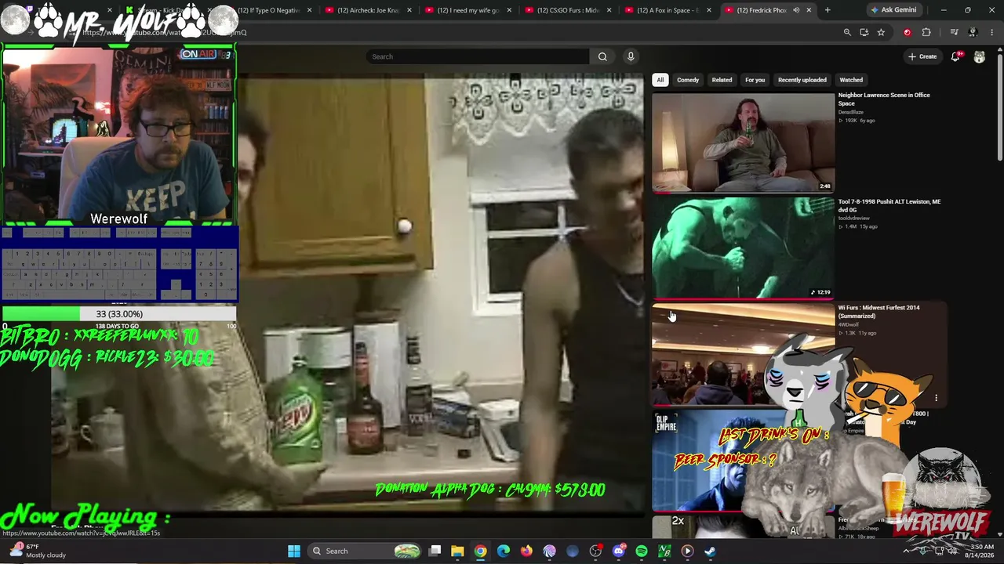The image size is (1004, 564).
Task: Open the Tool Pushit concert thumbnail
Action: pos(744,248)
